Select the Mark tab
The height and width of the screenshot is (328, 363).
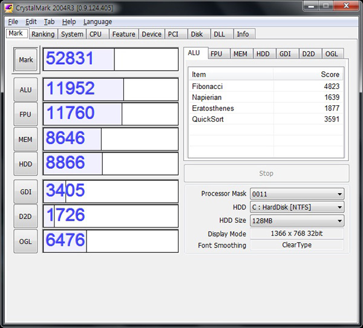pos(16,33)
